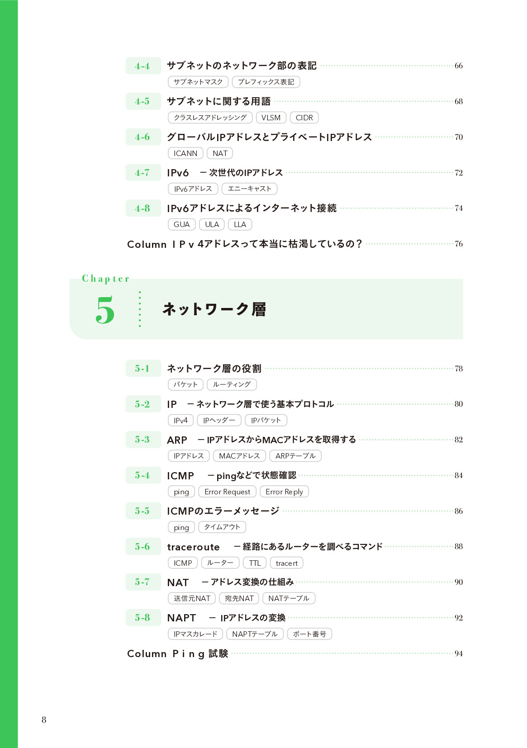527x748 pixels.
Task: Click the サブネットマスク keyword tag
Action: (x=198, y=82)
